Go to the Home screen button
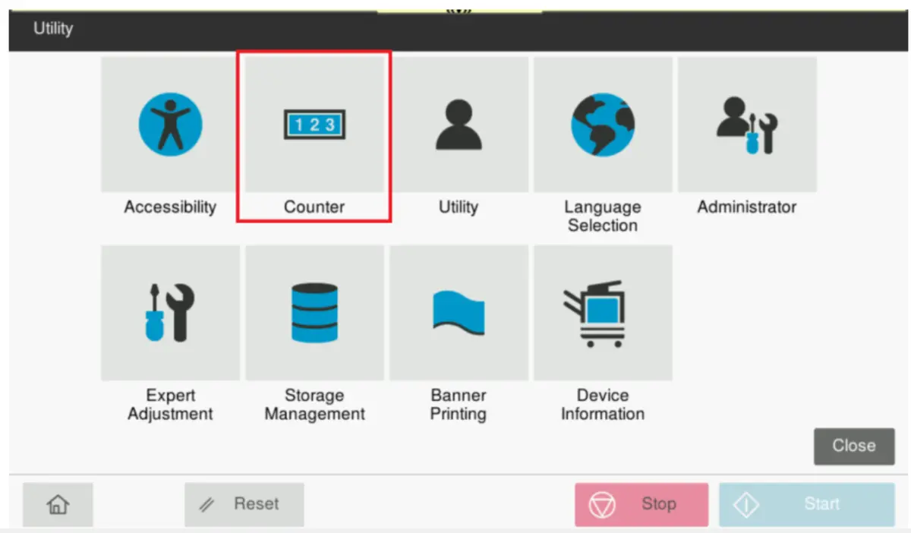The height and width of the screenshot is (533, 911). [58, 504]
